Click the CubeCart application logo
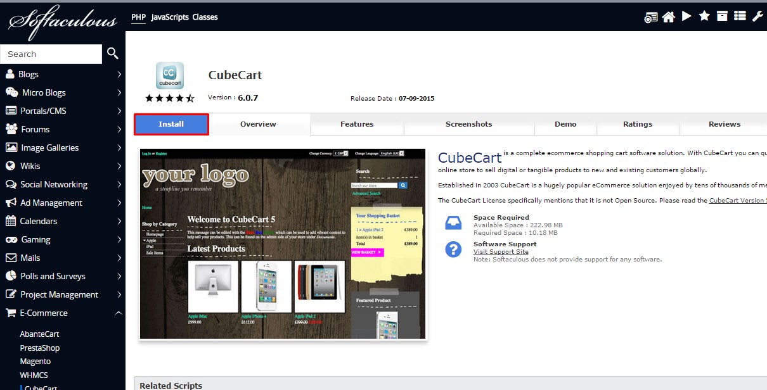The width and height of the screenshot is (767, 390). coord(170,75)
